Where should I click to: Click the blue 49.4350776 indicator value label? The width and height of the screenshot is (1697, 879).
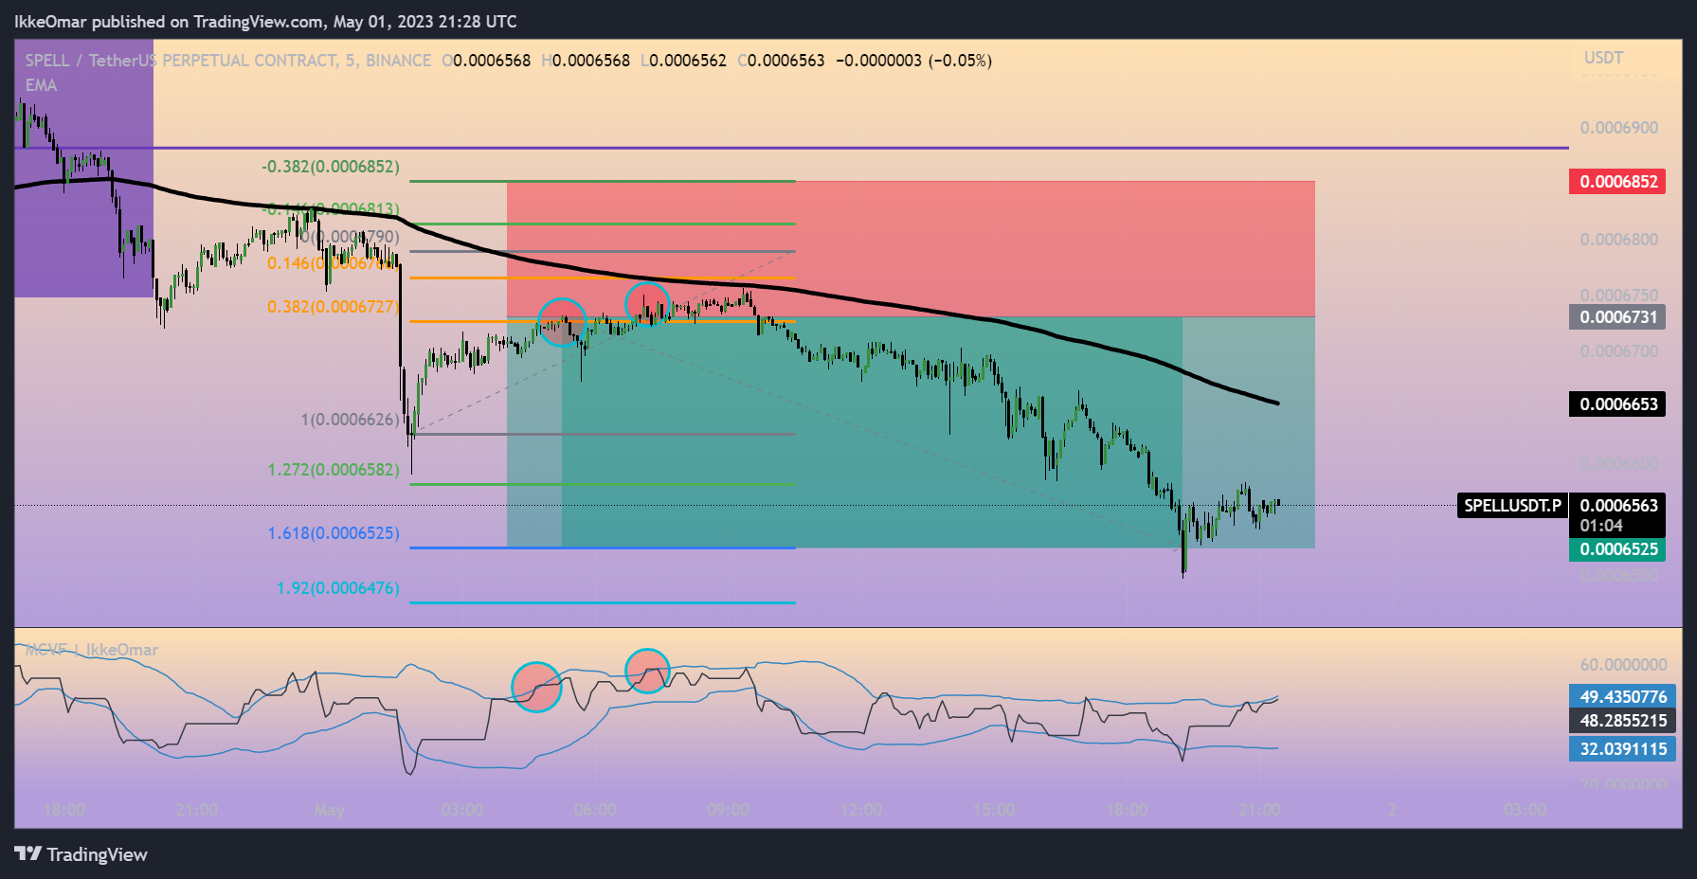pos(1622,696)
